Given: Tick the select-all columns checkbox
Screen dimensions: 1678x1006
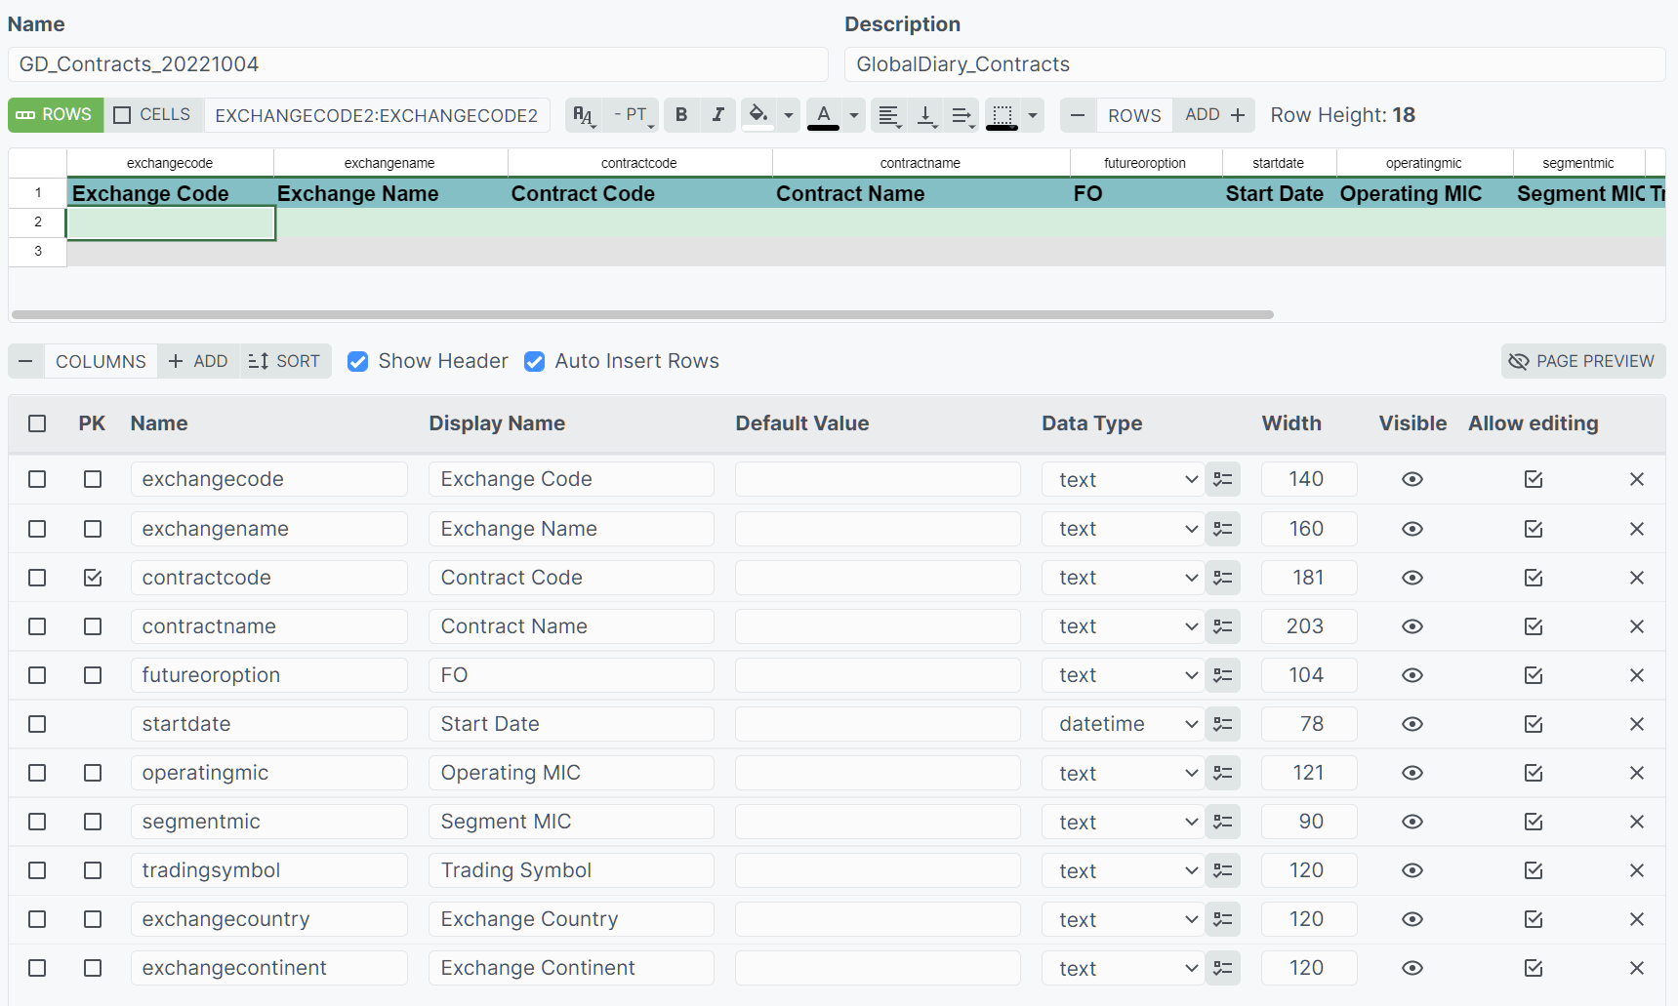Looking at the screenshot, I should pyautogui.click(x=37, y=423).
